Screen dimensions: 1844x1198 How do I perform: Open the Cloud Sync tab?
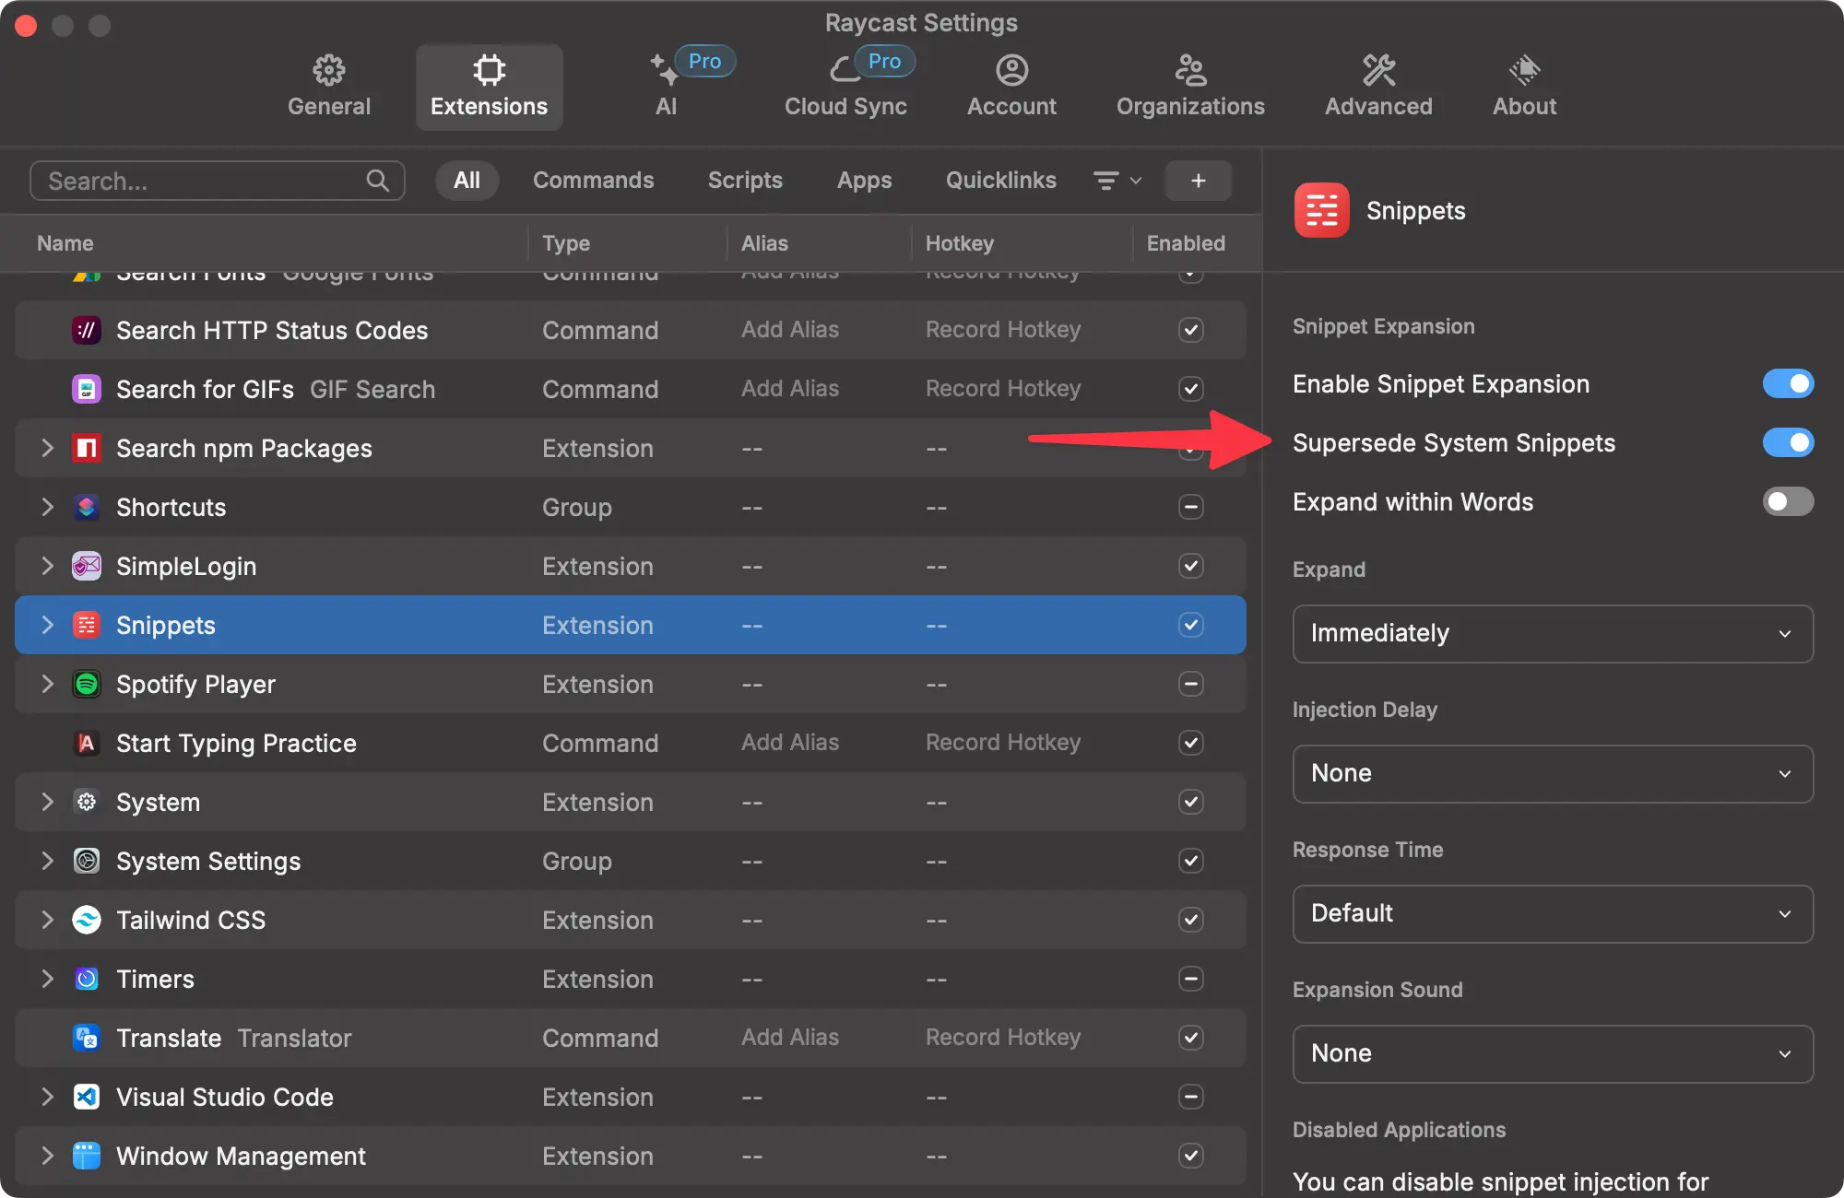point(845,87)
